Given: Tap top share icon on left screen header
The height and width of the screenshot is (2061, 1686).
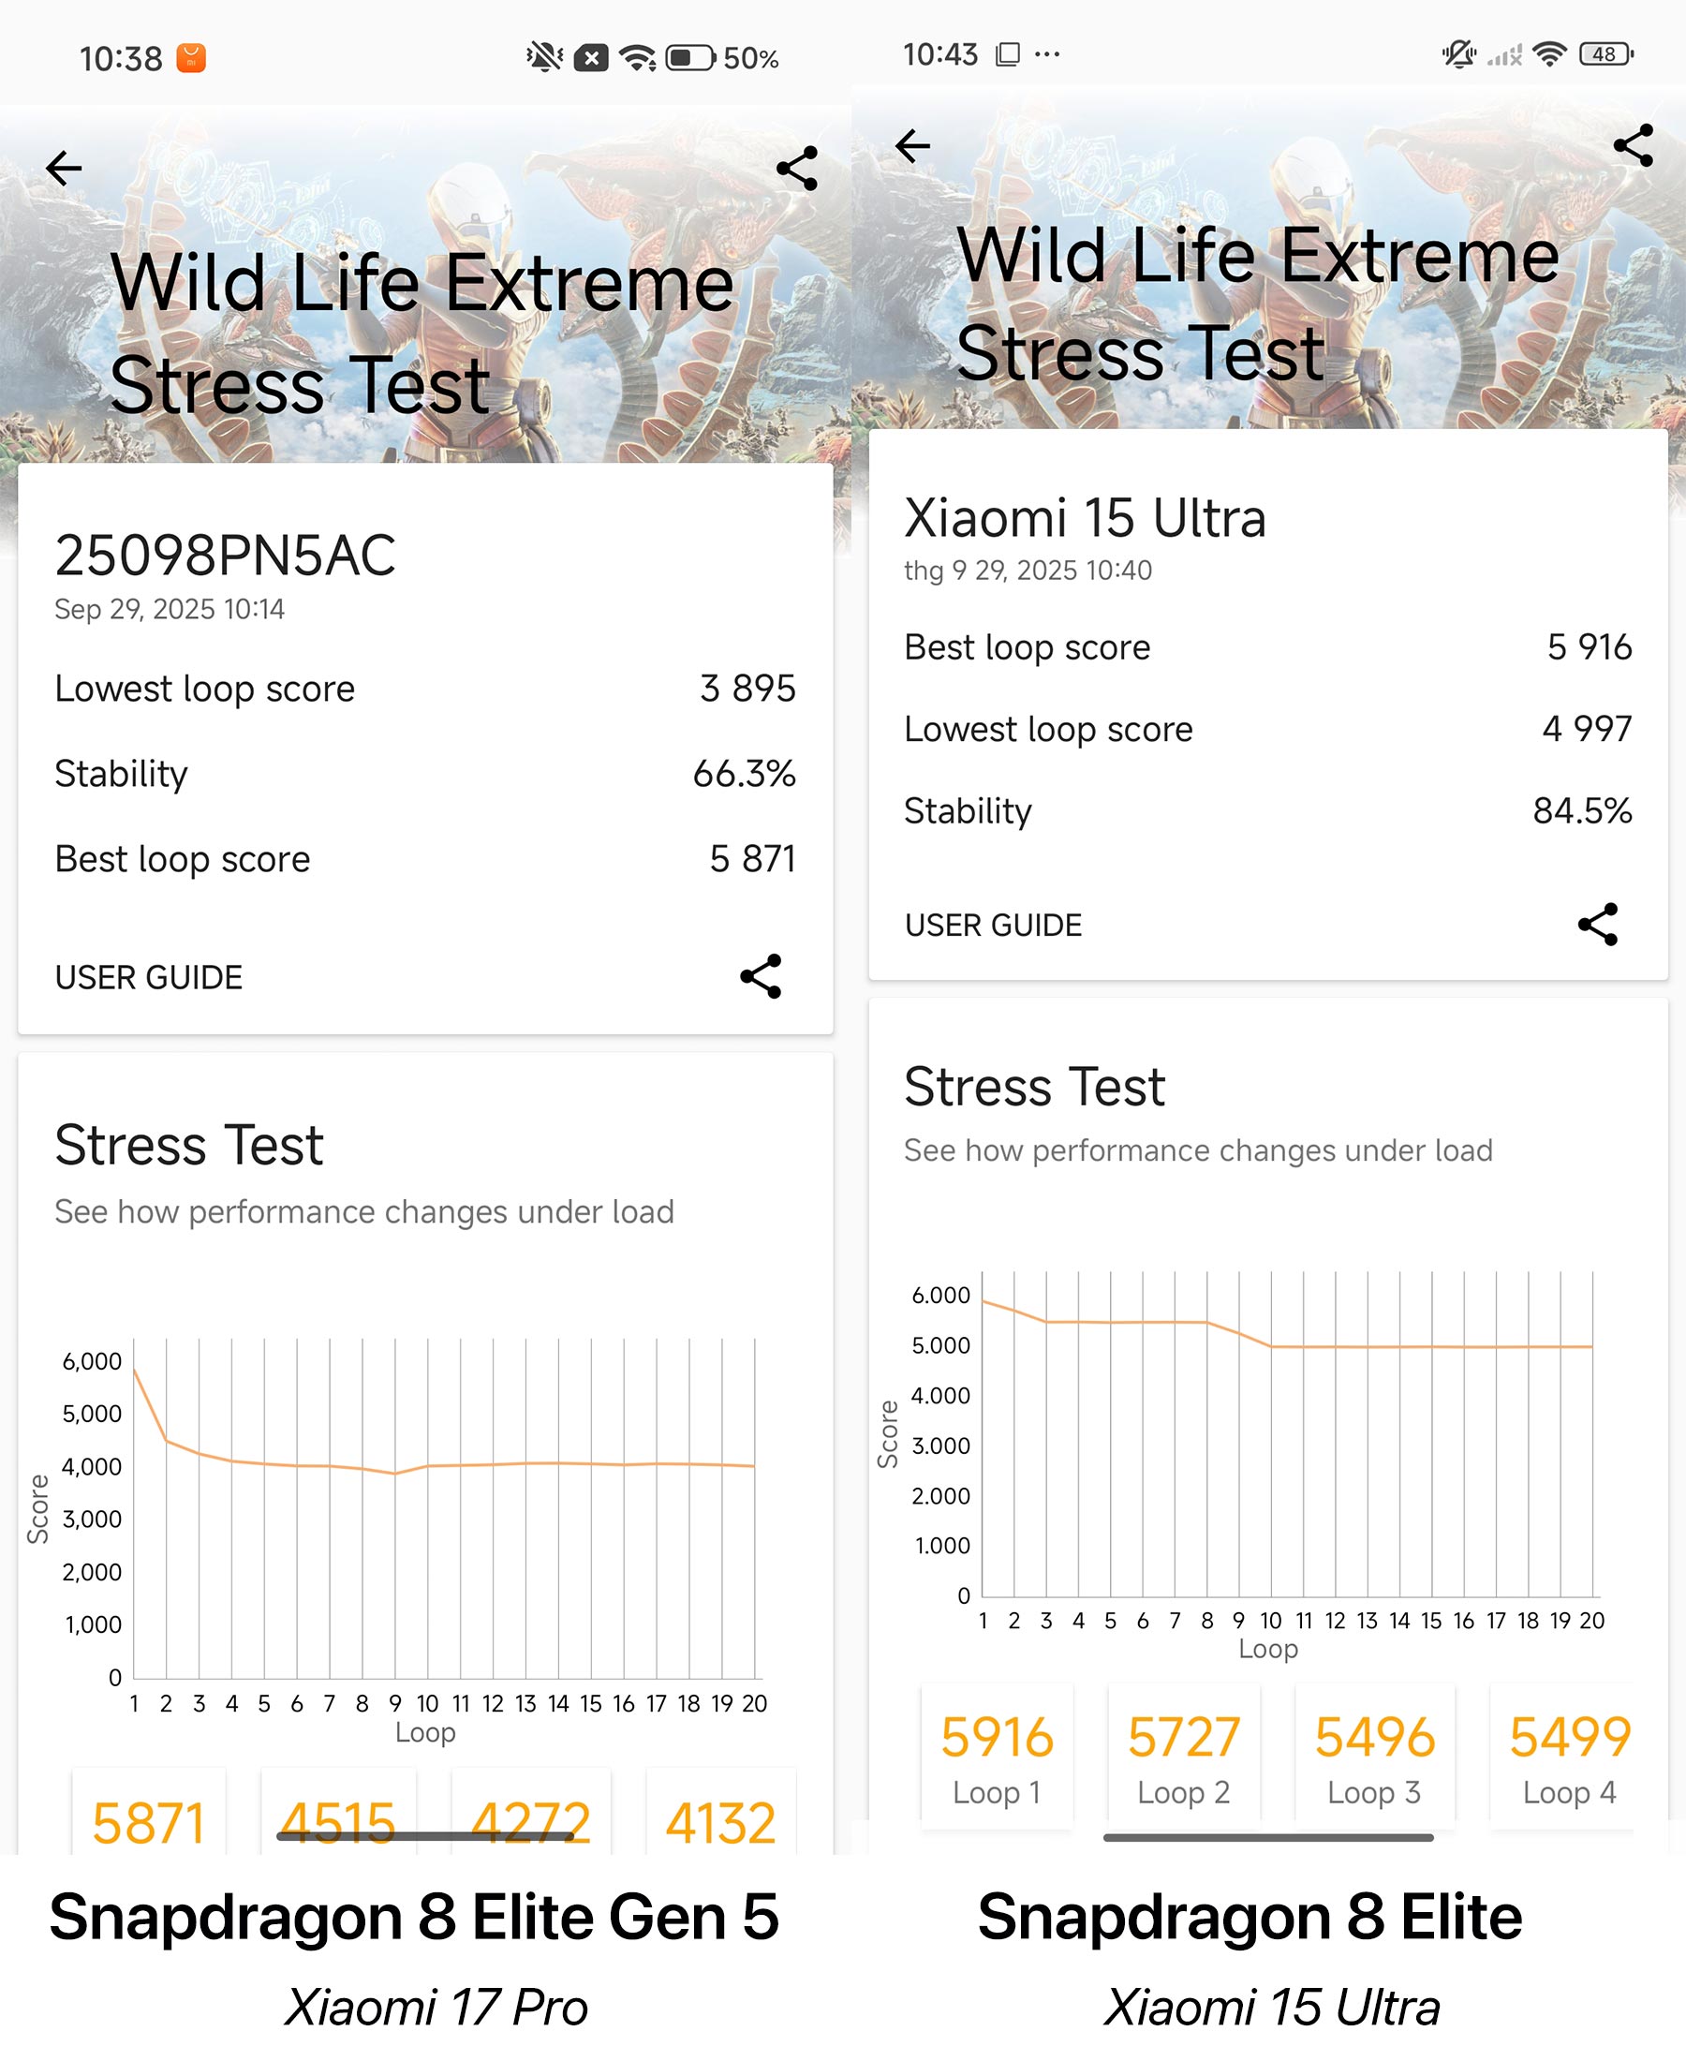Looking at the screenshot, I should coord(796,169).
